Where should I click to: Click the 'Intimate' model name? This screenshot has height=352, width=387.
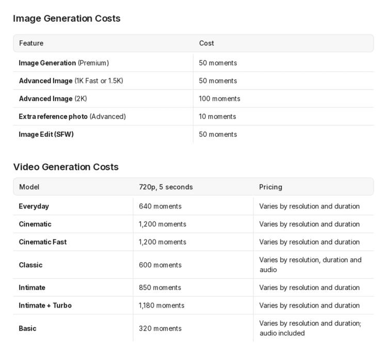tap(32, 287)
